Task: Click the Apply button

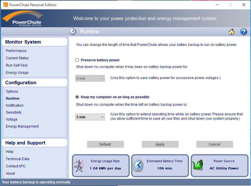Action: [x=160, y=144]
